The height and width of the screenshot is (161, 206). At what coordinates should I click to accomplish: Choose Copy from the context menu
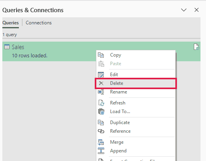[136, 55]
